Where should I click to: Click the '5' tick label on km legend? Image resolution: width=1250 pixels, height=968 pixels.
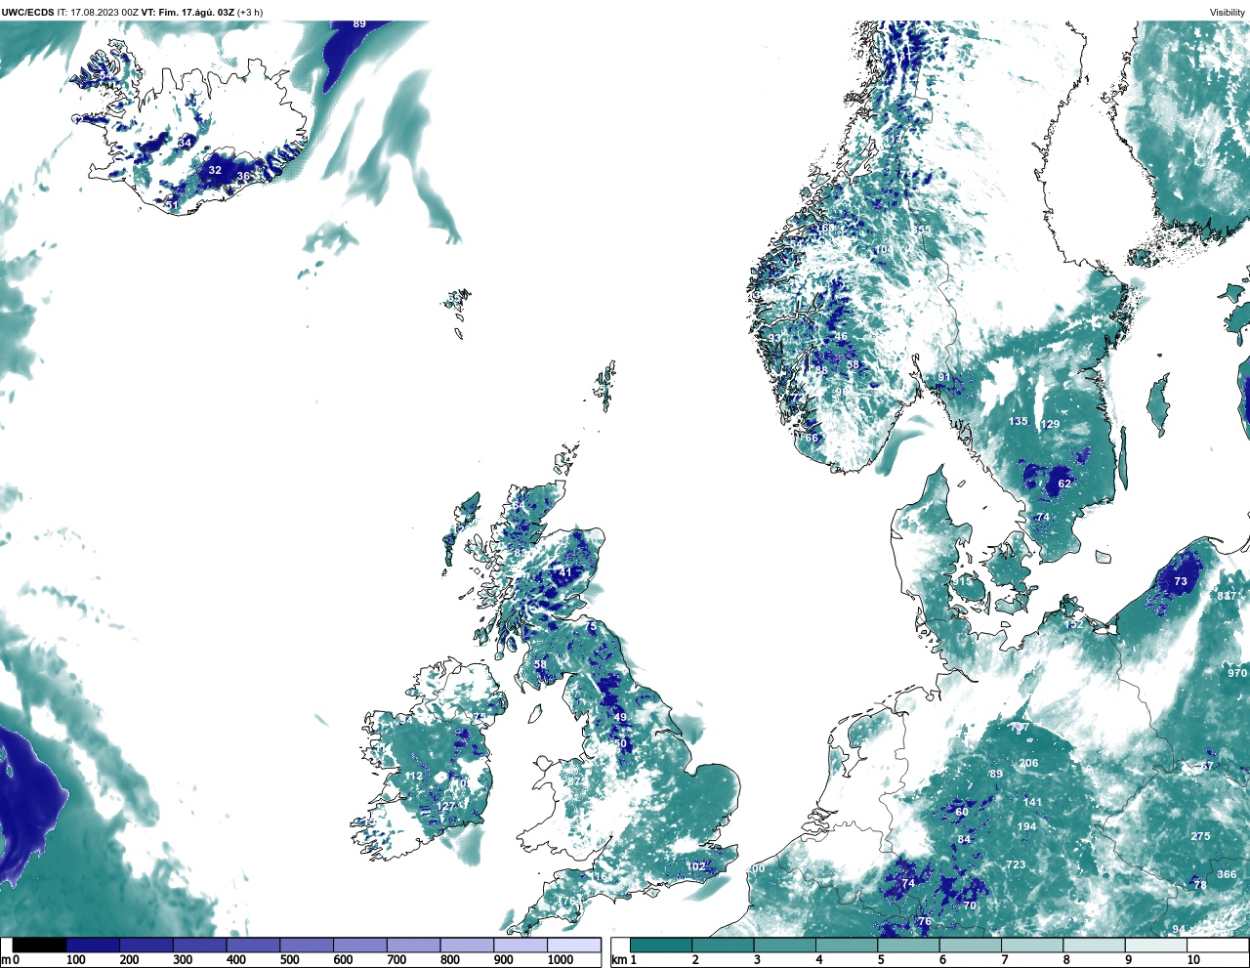click(x=881, y=960)
